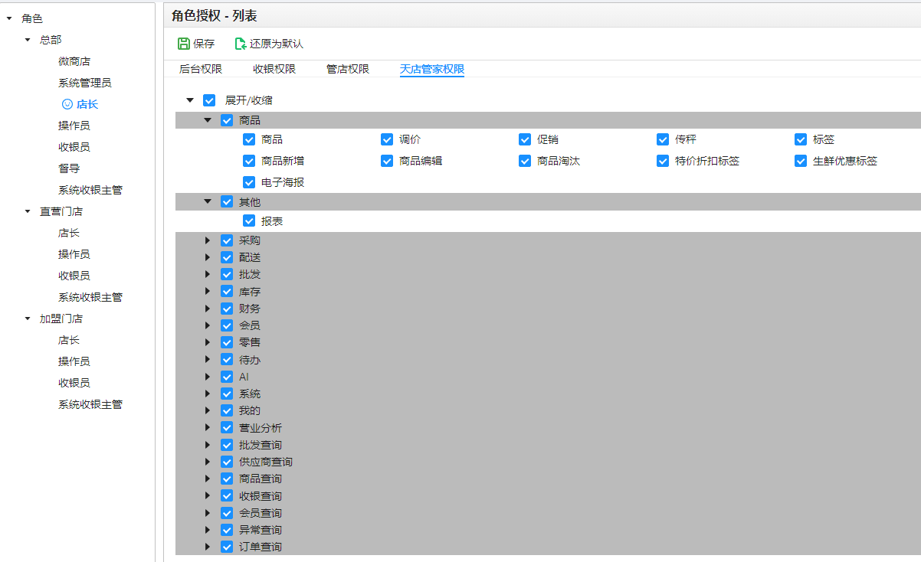The image size is (921, 562).
Task: Switch to the 管店权限 tab
Action: tap(348, 69)
